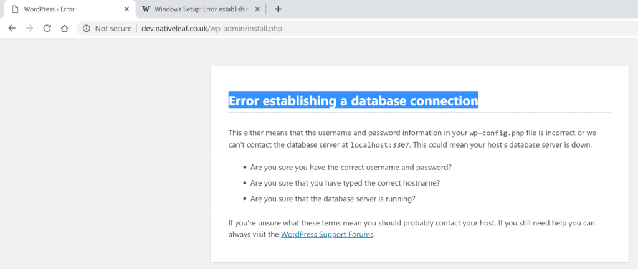638x269 pixels.
Task: Reload the current page
Action: [x=47, y=29]
